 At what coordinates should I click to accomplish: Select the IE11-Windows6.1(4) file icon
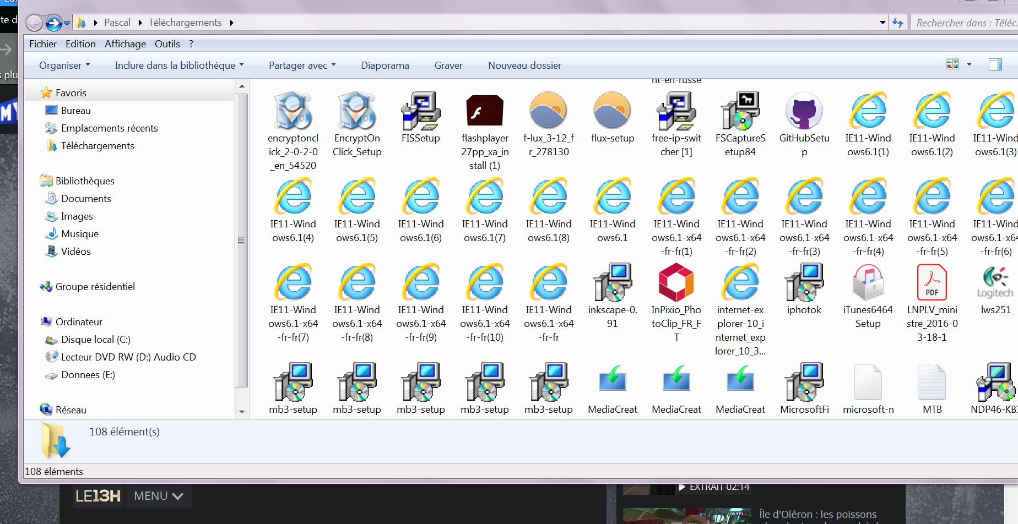pos(293,197)
